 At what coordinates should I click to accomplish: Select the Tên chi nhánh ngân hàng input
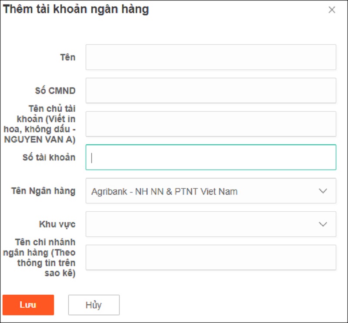(x=211, y=257)
